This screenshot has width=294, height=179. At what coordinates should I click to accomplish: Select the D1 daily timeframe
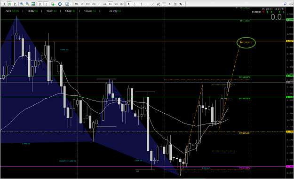111,4
